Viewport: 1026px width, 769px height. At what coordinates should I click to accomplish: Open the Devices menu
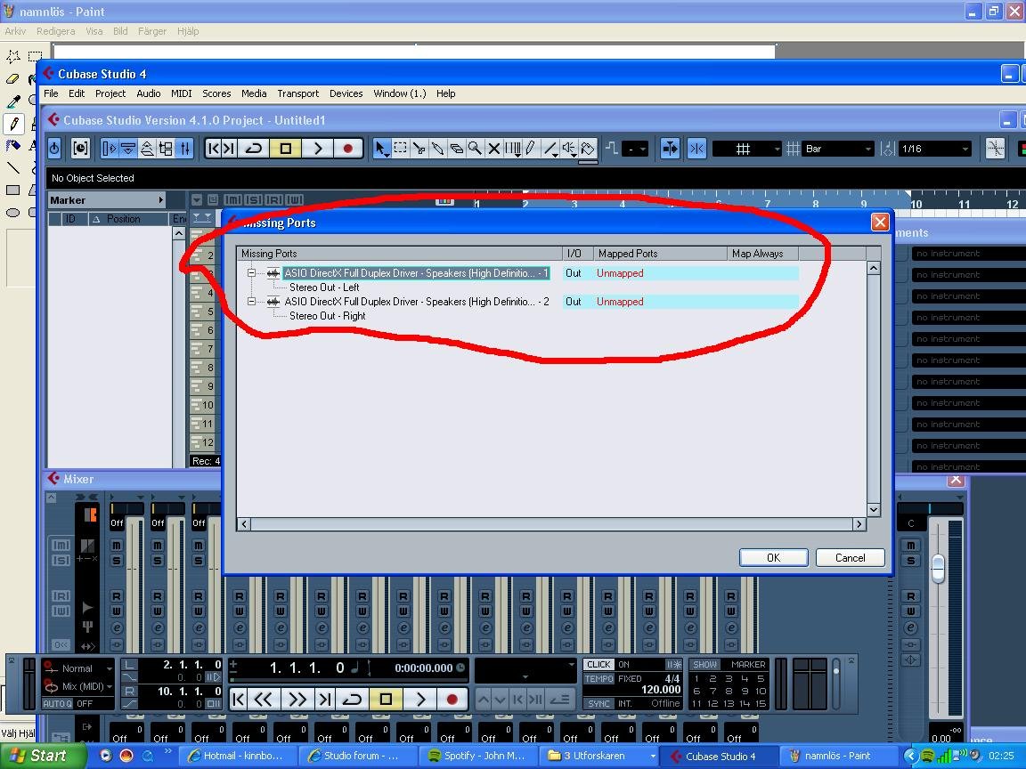tap(346, 93)
